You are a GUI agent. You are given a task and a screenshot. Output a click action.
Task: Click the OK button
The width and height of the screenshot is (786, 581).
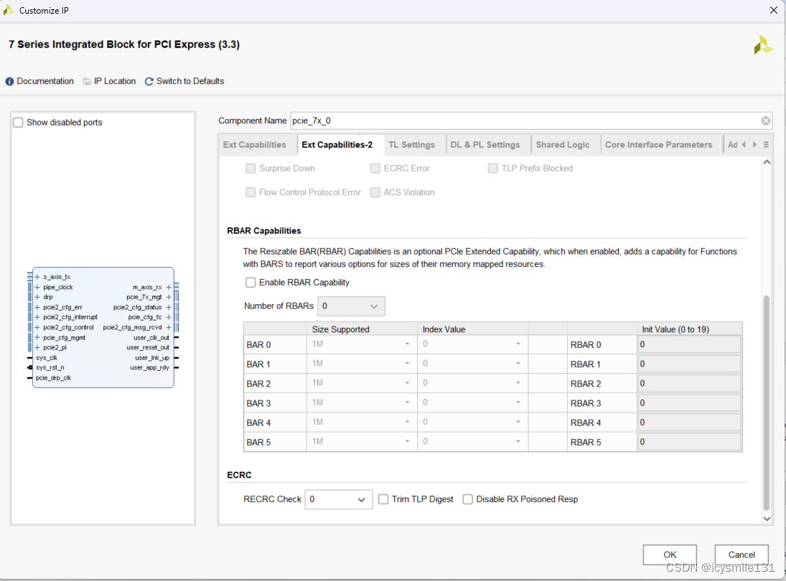pos(670,554)
